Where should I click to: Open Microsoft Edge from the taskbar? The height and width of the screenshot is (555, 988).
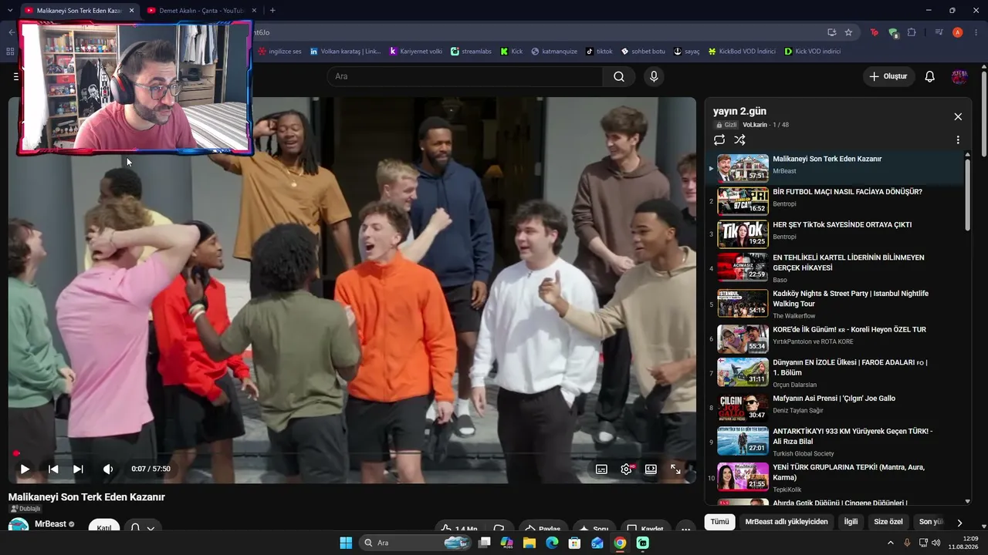click(x=552, y=543)
